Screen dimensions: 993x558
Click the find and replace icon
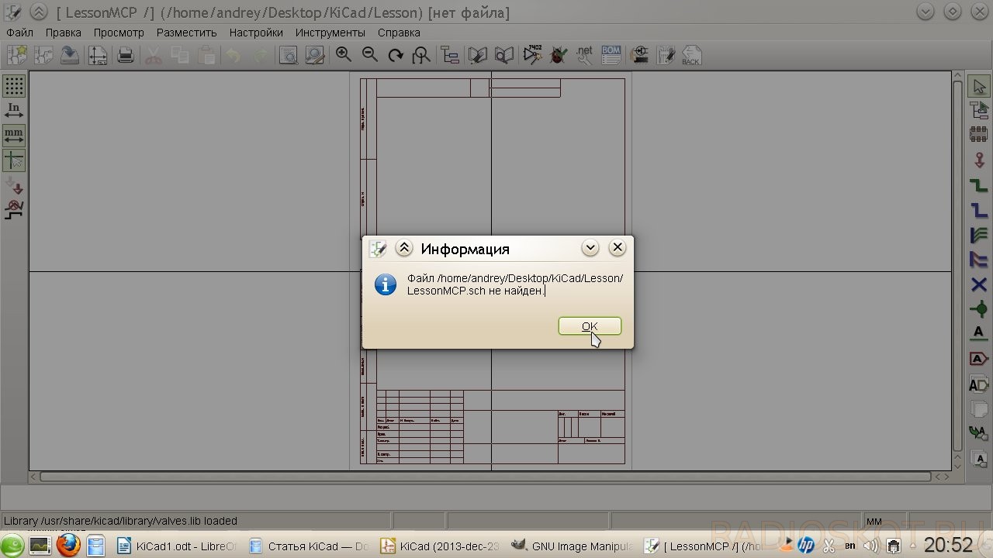point(315,55)
